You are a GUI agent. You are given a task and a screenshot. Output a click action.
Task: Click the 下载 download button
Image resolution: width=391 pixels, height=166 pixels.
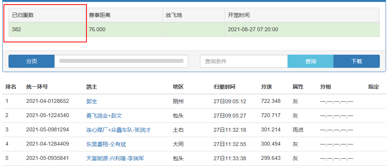[x=356, y=61]
